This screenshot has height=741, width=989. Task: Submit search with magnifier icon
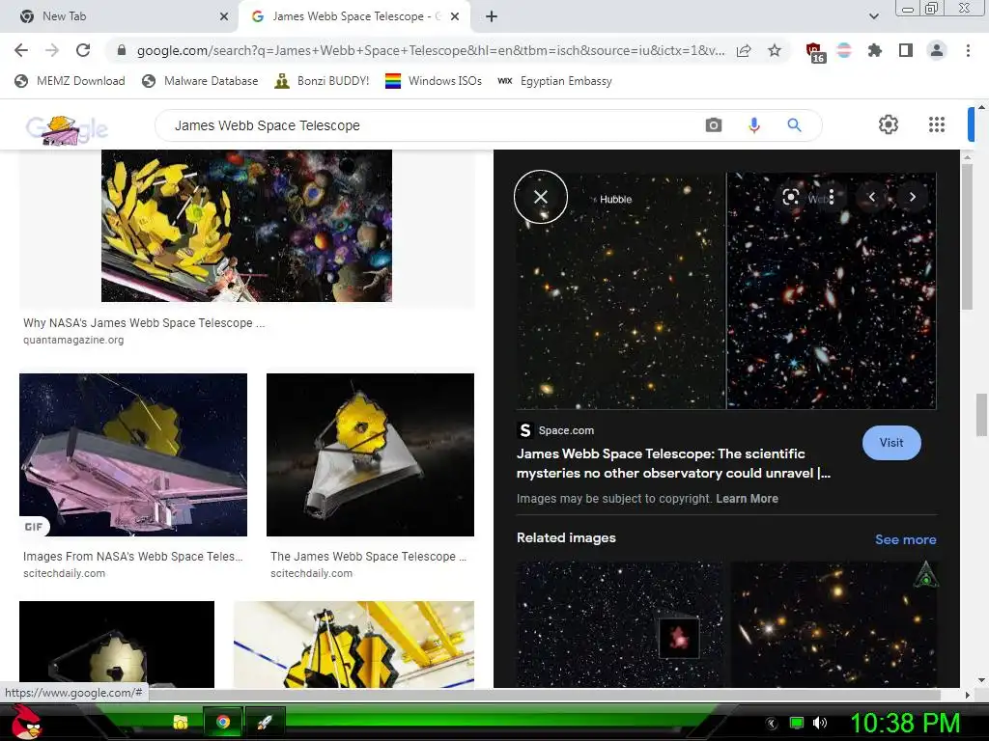tap(794, 125)
